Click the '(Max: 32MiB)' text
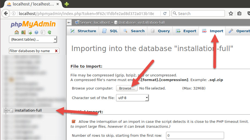 tap(194, 88)
